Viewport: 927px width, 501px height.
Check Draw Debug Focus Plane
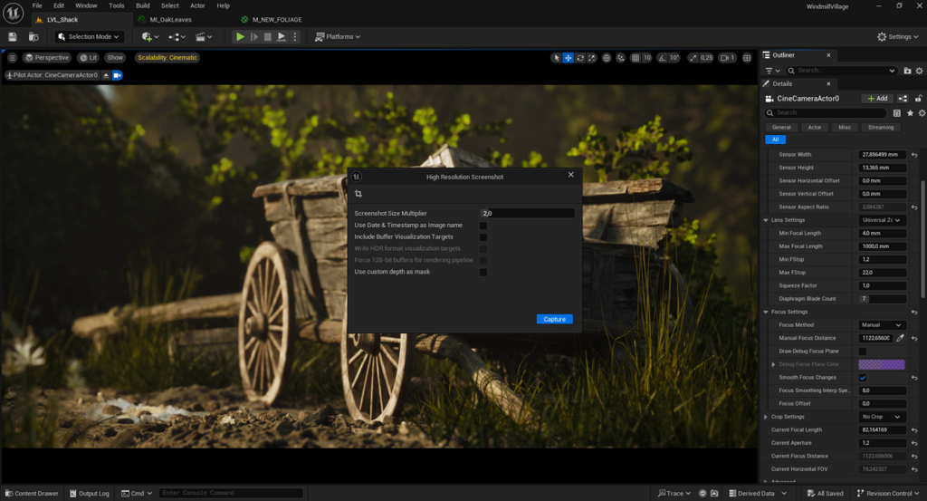[x=863, y=352]
